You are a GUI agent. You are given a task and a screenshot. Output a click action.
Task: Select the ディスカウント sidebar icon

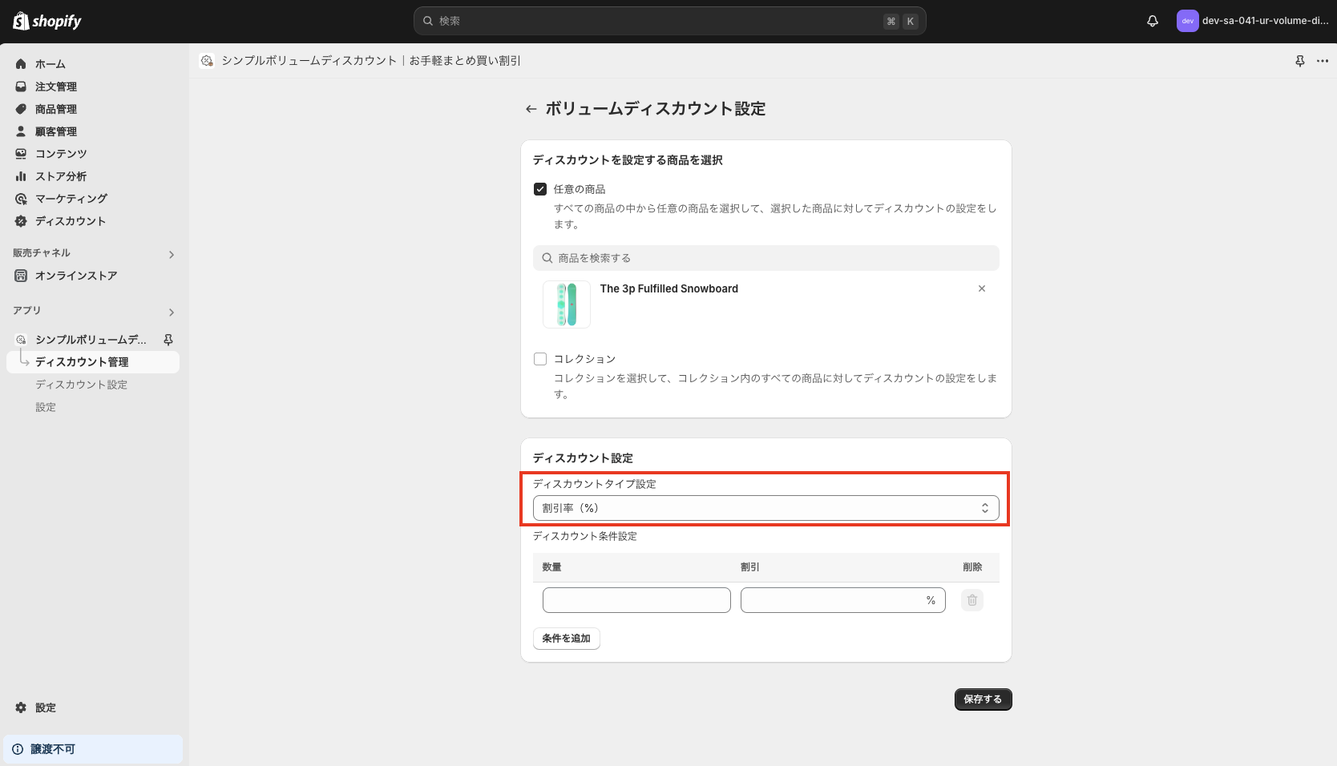click(x=20, y=220)
